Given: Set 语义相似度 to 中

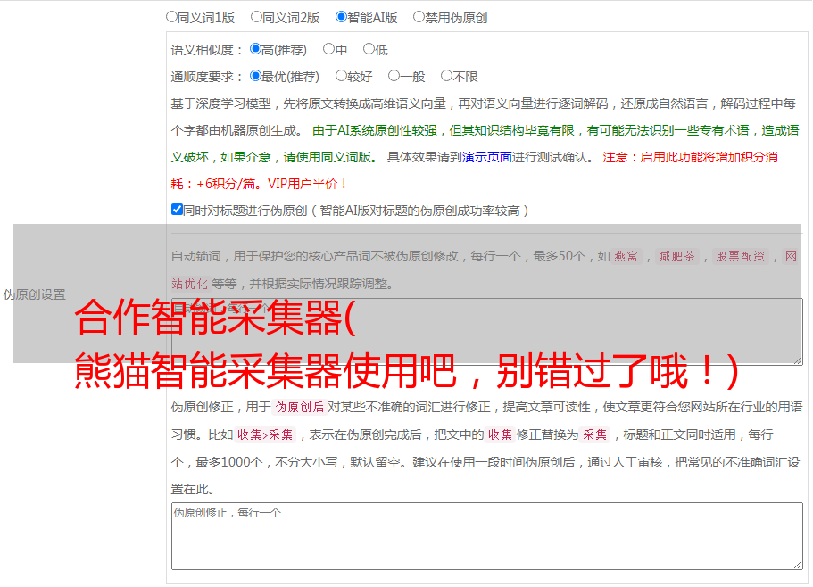Looking at the screenshot, I should pyautogui.click(x=328, y=49).
